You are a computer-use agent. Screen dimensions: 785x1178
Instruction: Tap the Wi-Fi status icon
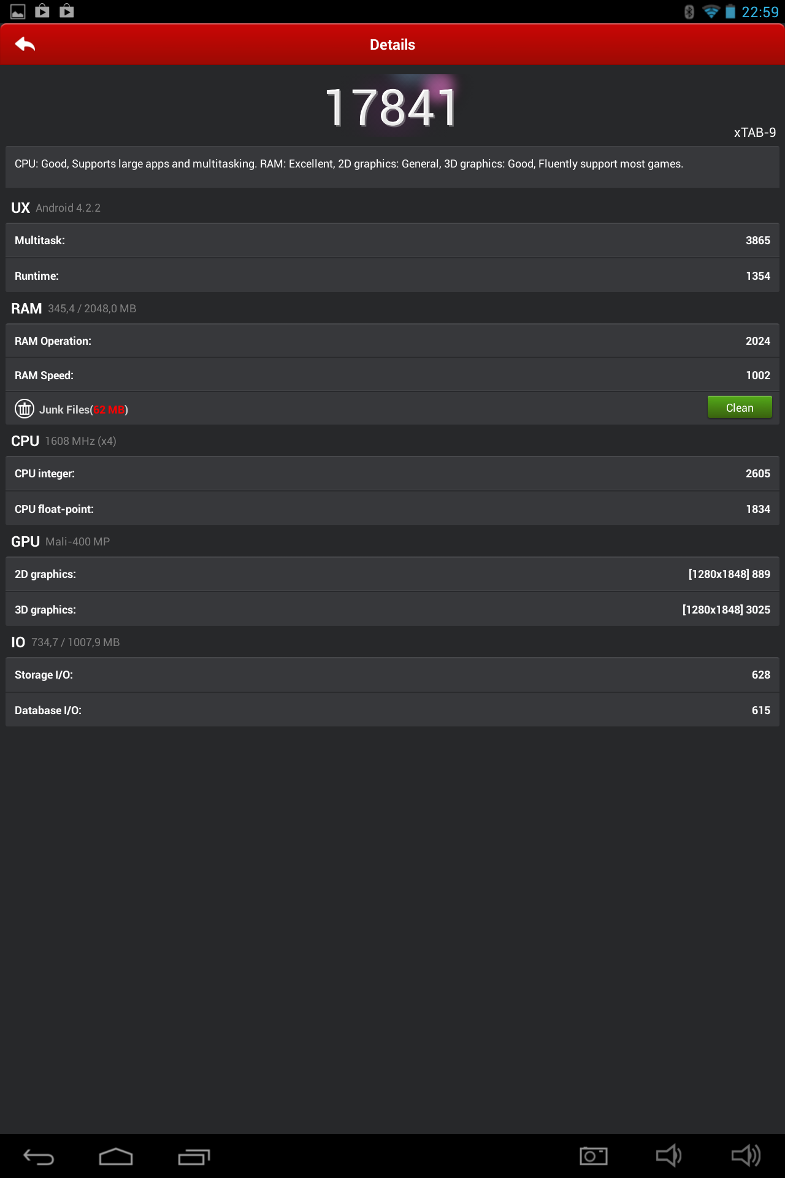click(x=711, y=12)
